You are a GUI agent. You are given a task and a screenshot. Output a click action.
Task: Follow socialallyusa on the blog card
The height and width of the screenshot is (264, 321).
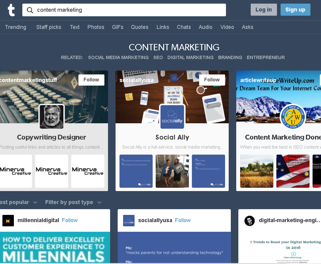tap(212, 80)
